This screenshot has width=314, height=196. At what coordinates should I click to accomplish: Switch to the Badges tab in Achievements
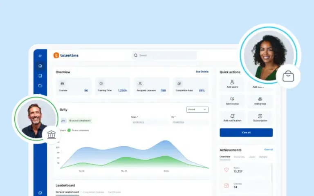[x=263, y=157]
